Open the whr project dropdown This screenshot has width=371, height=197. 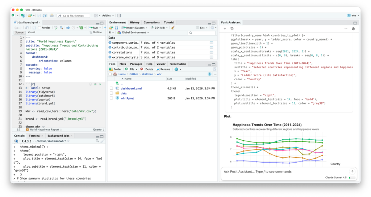pyautogui.click(x=353, y=16)
